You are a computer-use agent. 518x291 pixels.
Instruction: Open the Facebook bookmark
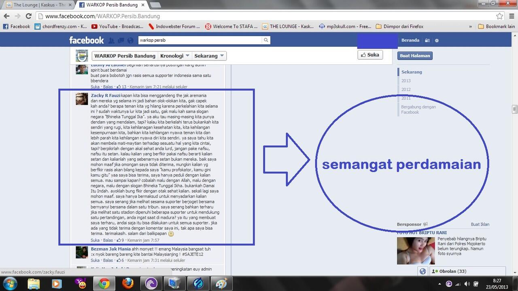(x=17, y=26)
